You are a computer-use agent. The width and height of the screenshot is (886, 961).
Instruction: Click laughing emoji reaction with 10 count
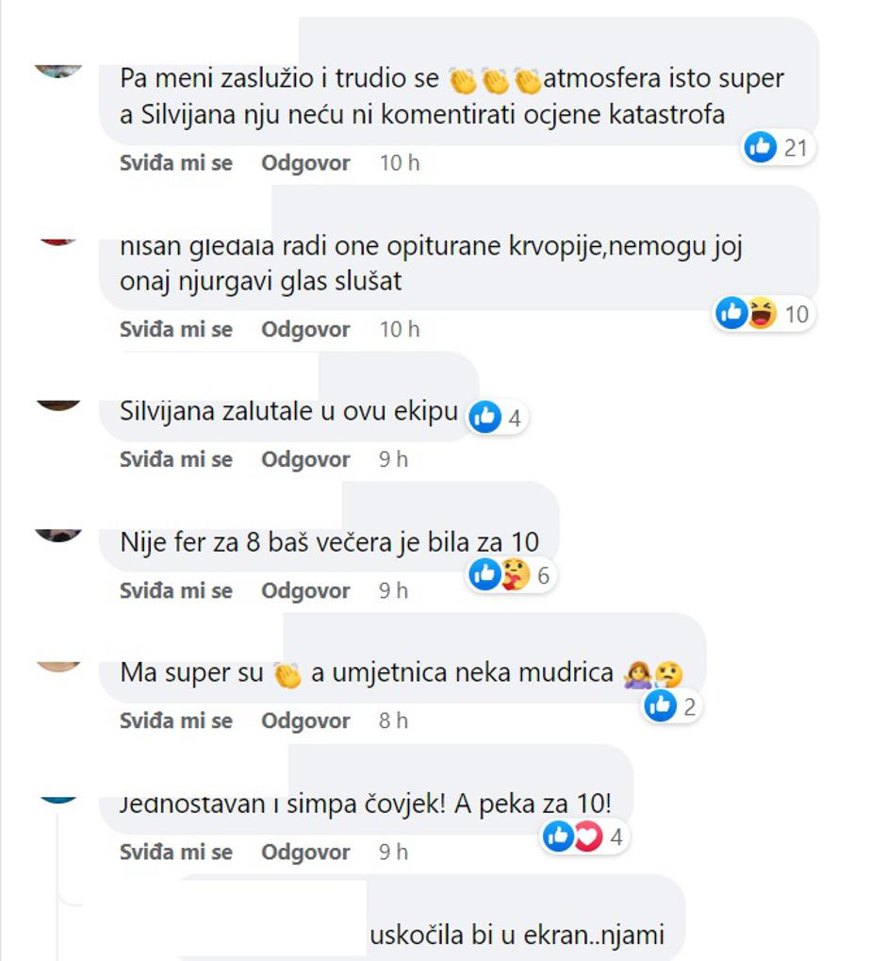(762, 313)
